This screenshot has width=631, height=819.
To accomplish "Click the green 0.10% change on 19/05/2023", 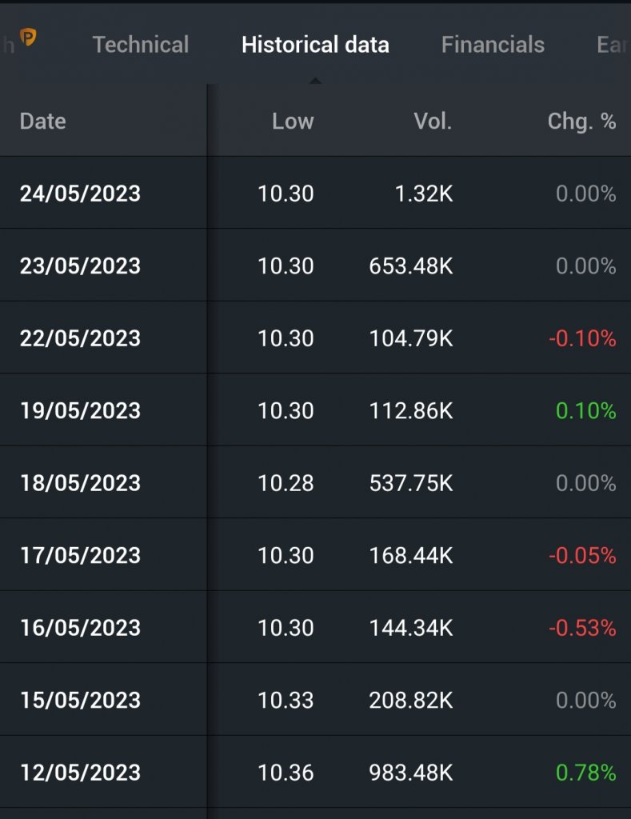I will [586, 410].
